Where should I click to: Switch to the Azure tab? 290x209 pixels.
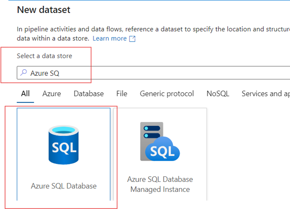[x=52, y=94]
